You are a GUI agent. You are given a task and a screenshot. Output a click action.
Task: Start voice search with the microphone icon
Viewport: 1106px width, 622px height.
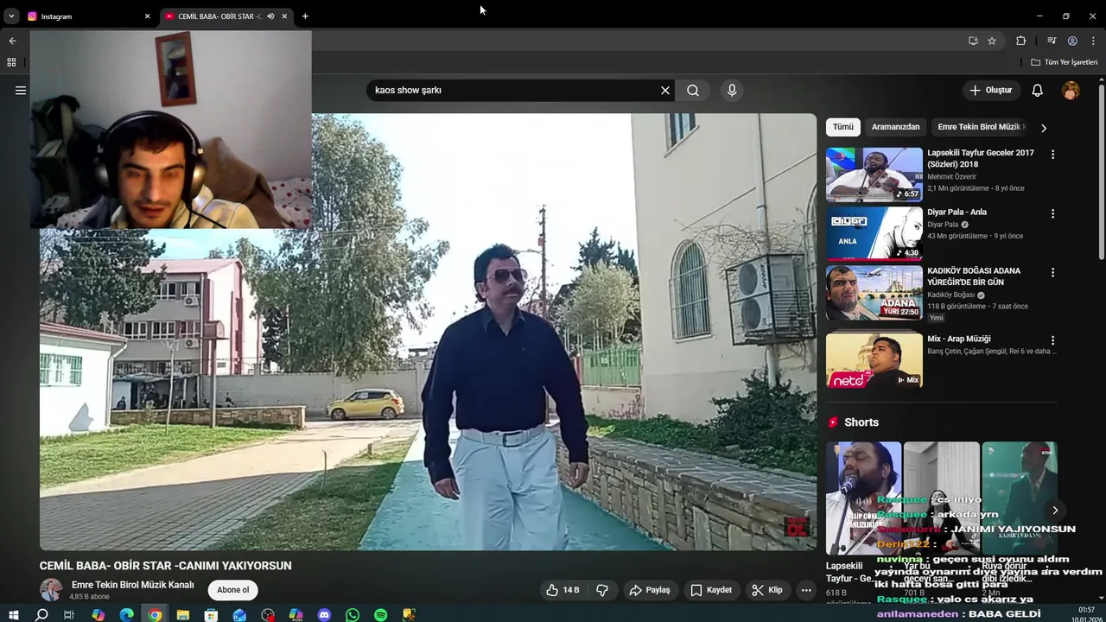click(732, 90)
